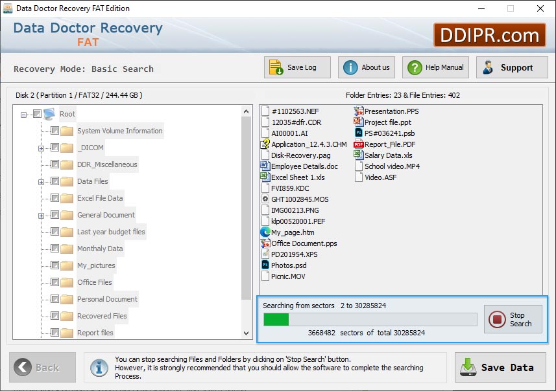The image size is (556, 391).
Task: Check the Excel File Data checkbox
Action: [x=54, y=198]
